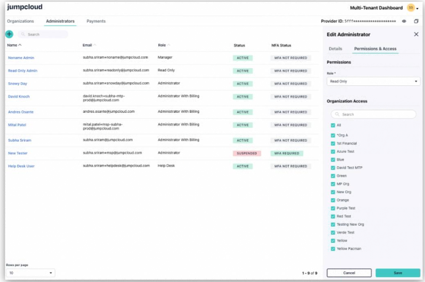
Task: Save the administrator changes
Action: coord(397,273)
